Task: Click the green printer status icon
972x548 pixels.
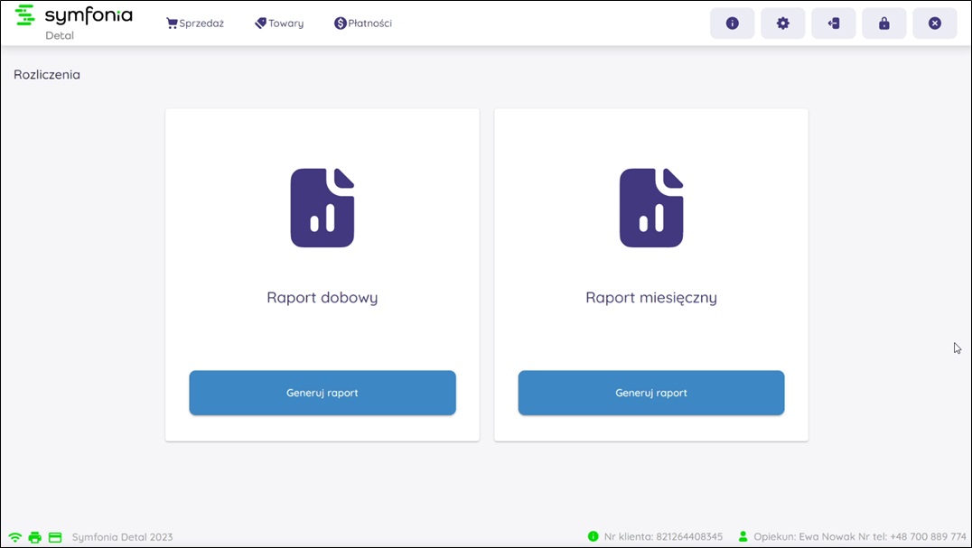Action: 35,537
